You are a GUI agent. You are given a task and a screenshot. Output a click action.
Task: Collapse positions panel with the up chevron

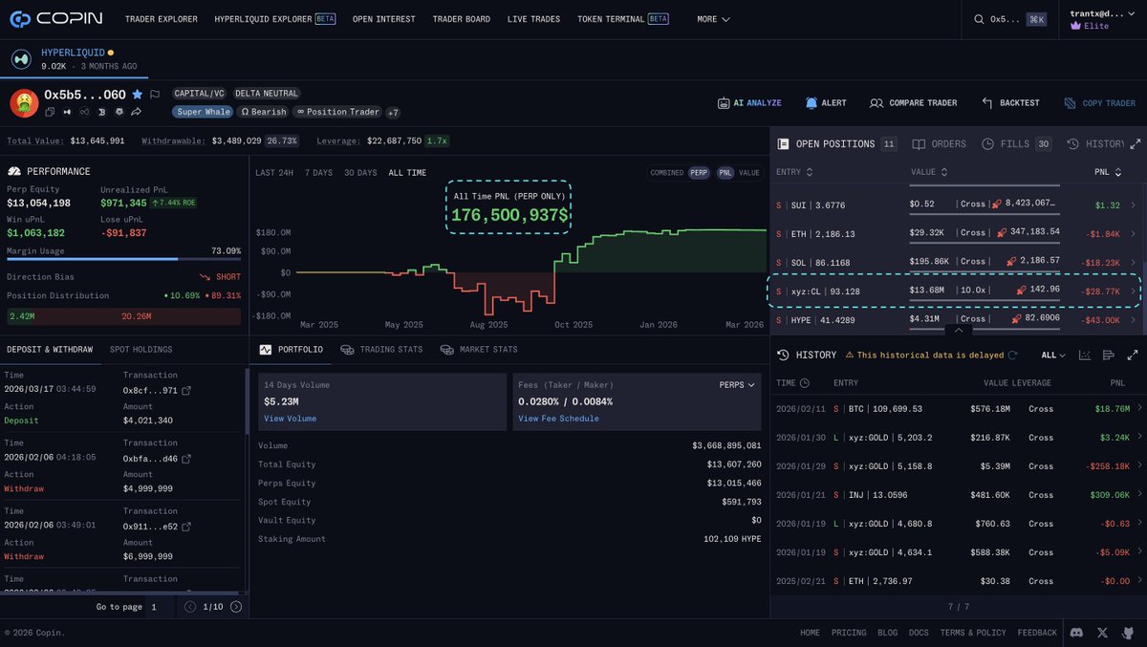tap(958, 330)
